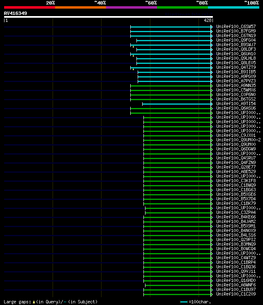Open hit UniRef100_B9SWJ7
Viewport: 263px width, 305px height.
pos(236,45)
